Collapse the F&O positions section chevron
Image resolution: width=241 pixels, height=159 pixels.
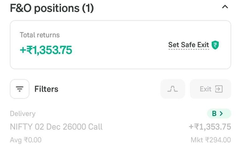225,7
